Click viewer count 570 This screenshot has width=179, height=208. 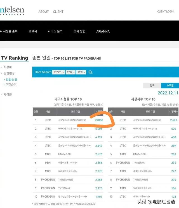point(174,129)
